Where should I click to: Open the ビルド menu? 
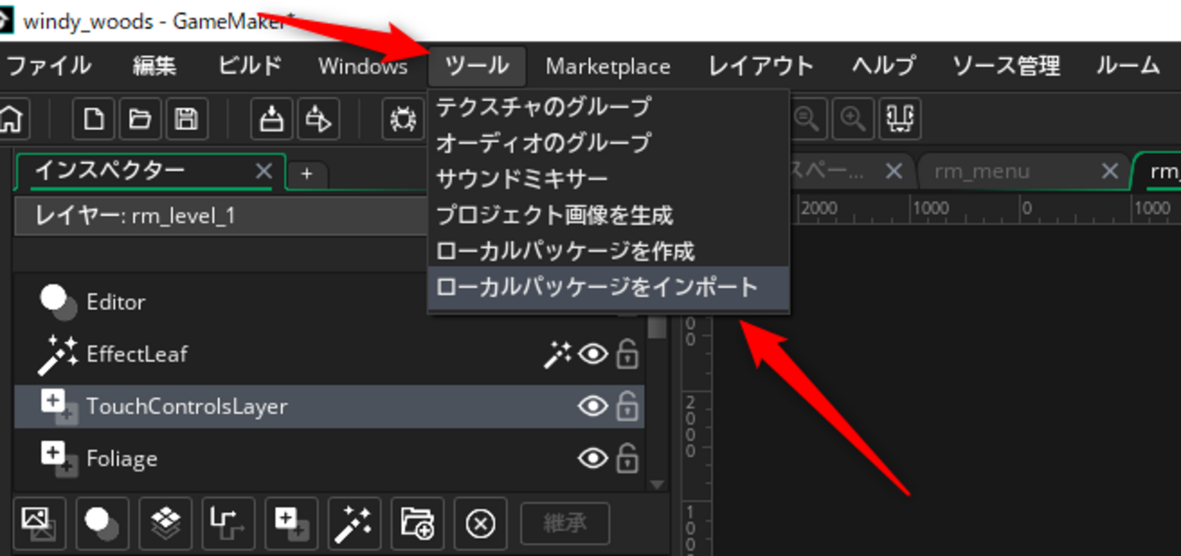250,65
